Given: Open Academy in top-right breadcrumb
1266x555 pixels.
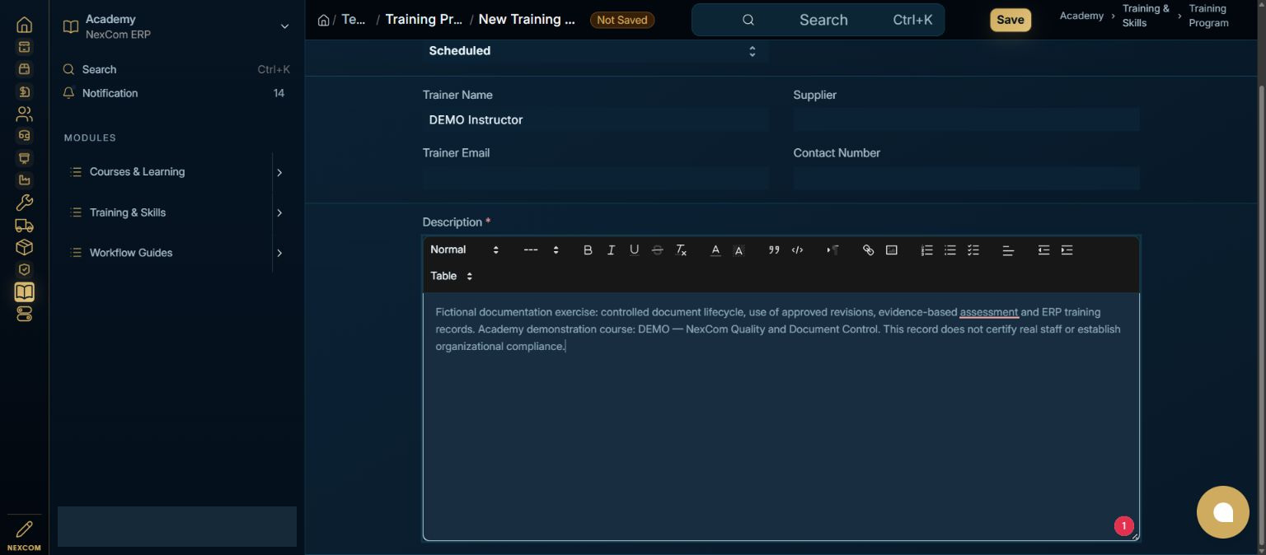Looking at the screenshot, I should click(1081, 16).
